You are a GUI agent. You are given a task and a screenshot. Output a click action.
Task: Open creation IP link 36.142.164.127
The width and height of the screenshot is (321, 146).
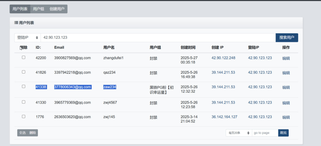click(x=224, y=117)
